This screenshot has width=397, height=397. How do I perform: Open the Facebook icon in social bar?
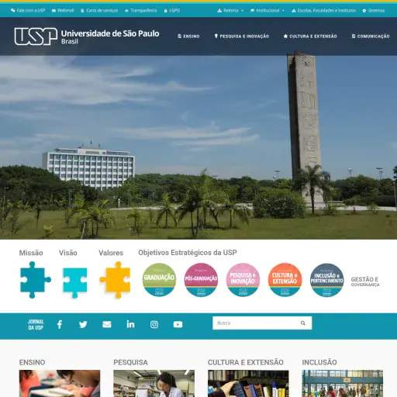point(60,324)
